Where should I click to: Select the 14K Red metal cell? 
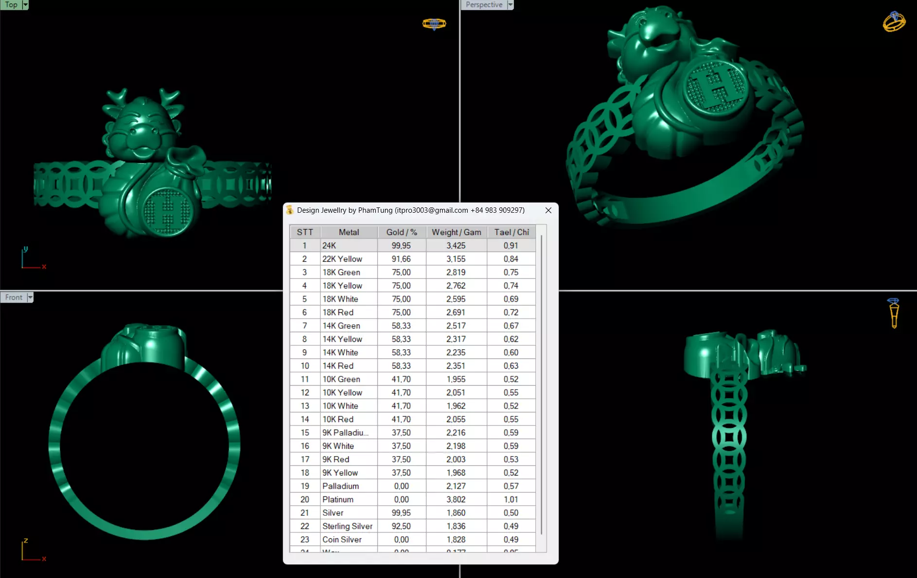point(349,366)
